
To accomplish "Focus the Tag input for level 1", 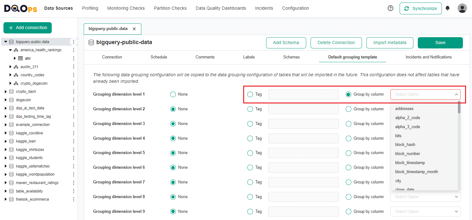I will 303,94.
